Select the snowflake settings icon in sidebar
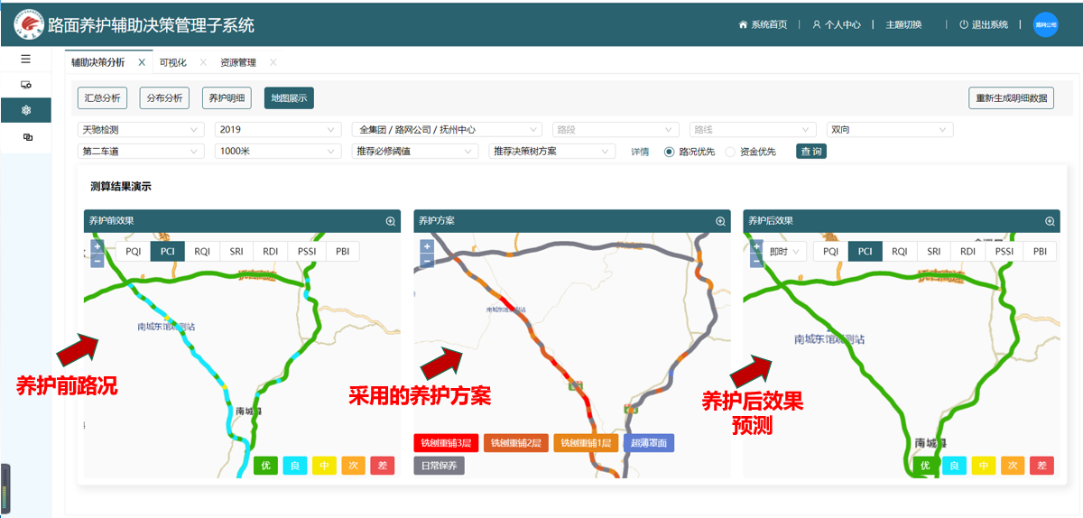This screenshot has height=518, width=1083. (25, 110)
